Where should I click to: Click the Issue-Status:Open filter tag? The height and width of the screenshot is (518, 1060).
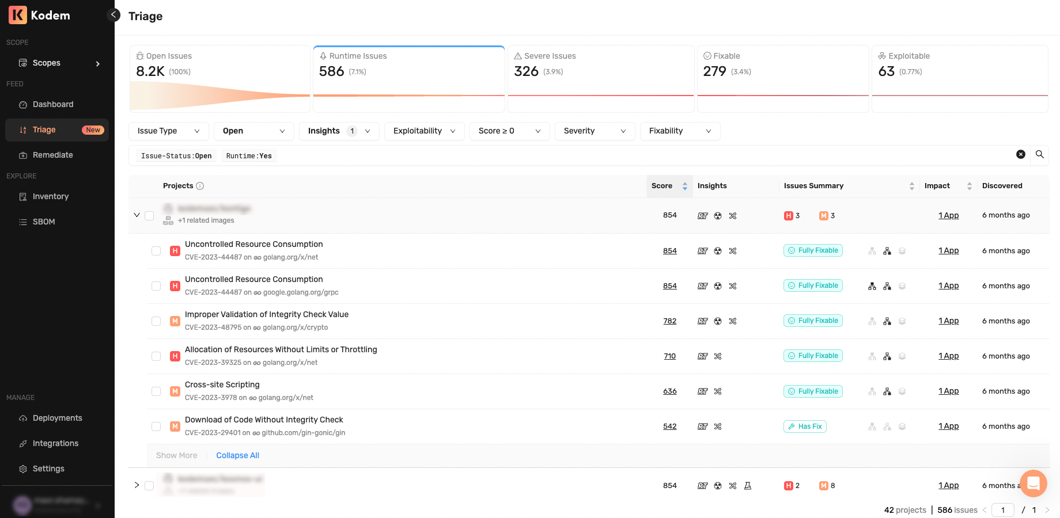pyautogui.click(x=176, y=156)
